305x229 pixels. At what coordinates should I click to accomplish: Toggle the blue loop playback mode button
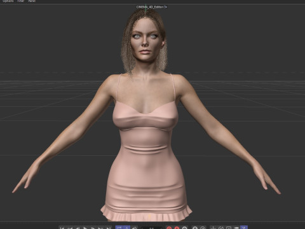(119, 228)
